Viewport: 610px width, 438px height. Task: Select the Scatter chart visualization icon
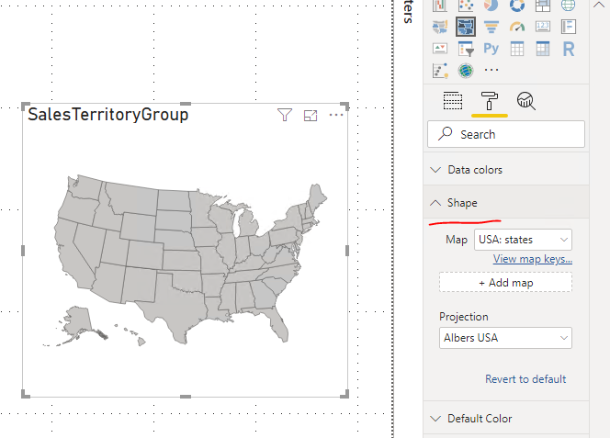click(x=466, y=6)
